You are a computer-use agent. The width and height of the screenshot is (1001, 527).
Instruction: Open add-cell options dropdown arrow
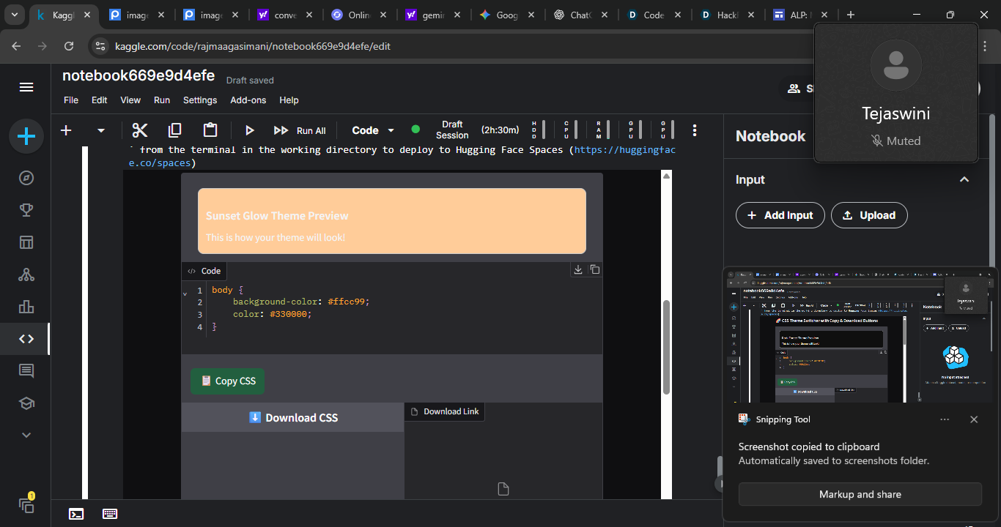tap(101, 130)
